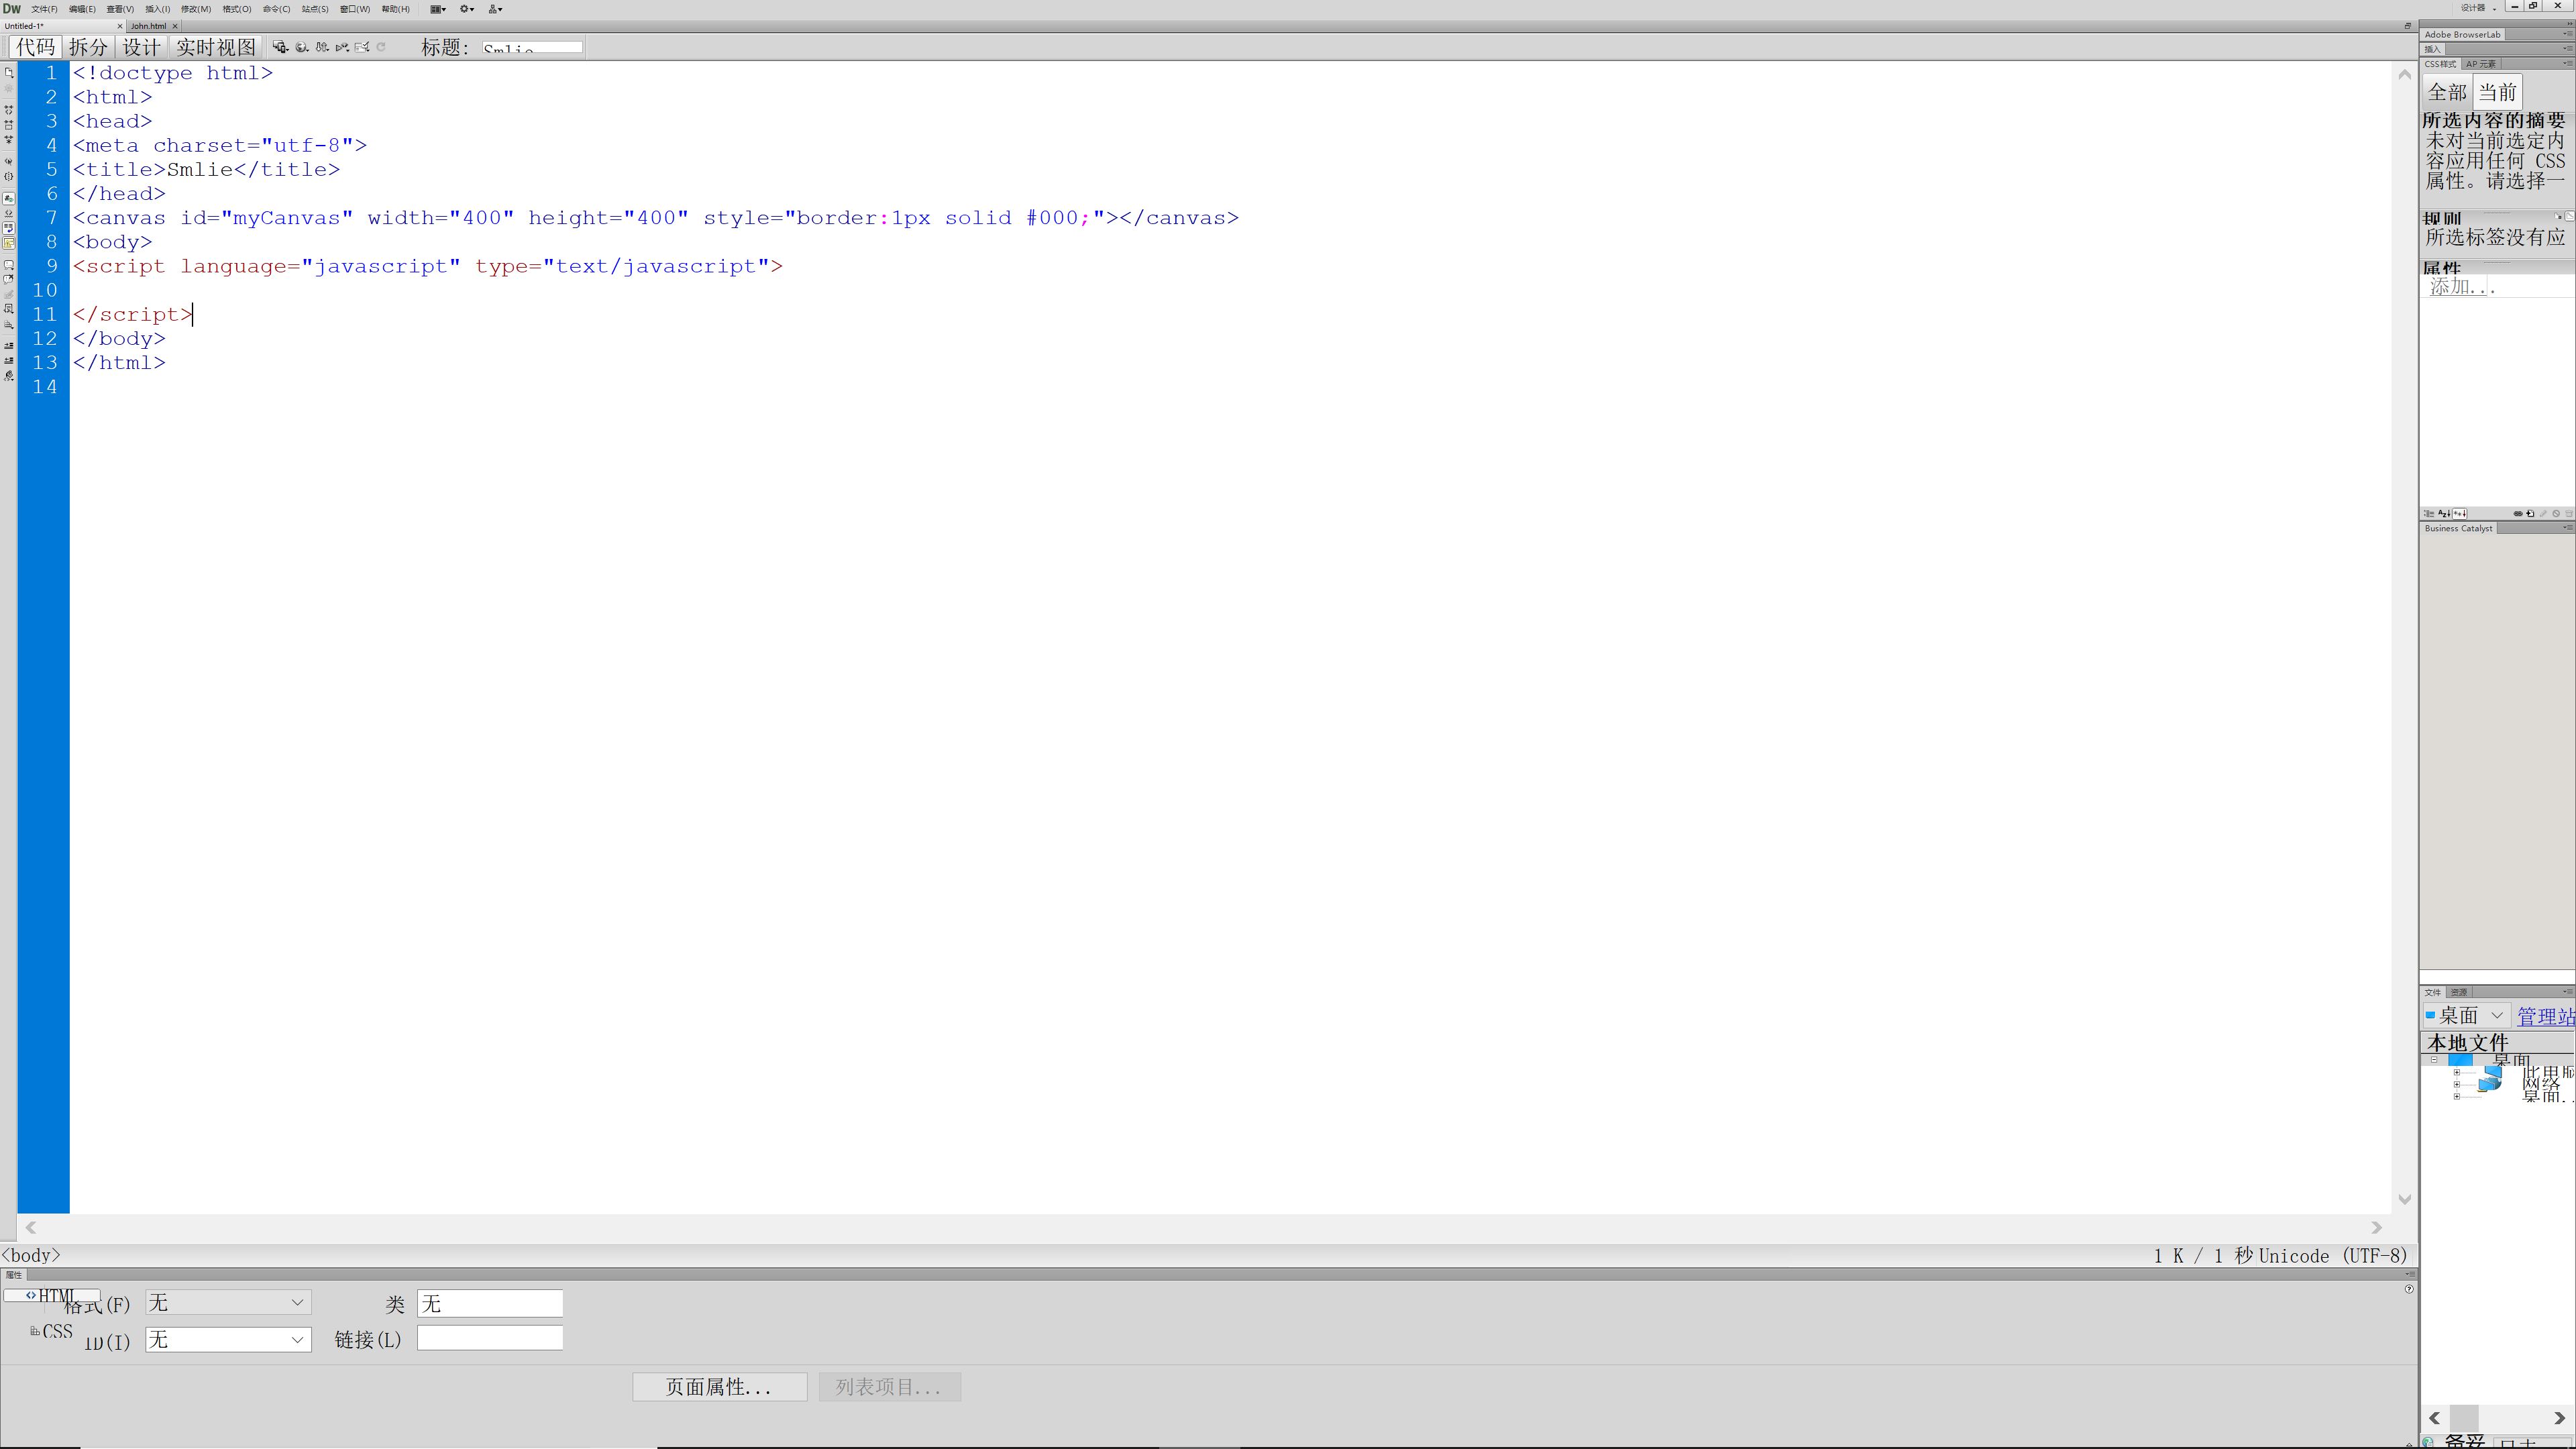Show 当前 CSS selection mode

coord(2497,92)
